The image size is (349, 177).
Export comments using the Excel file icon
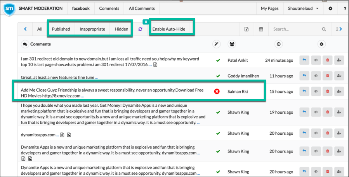pos(247,29)
